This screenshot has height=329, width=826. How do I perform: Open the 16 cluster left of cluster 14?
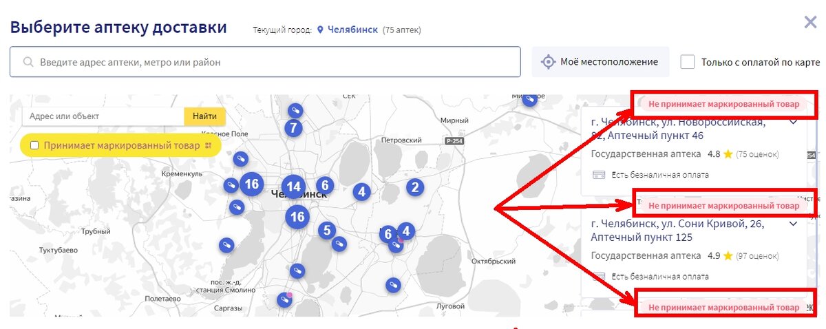251,184
